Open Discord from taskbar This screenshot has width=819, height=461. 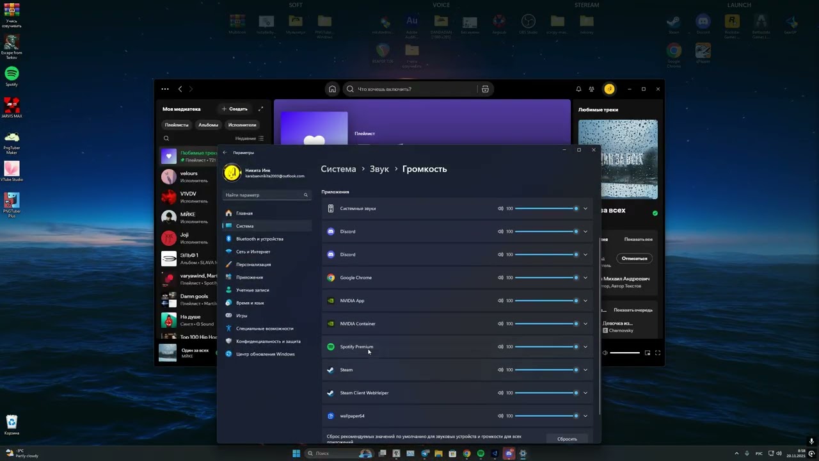[x=509, y=453]
